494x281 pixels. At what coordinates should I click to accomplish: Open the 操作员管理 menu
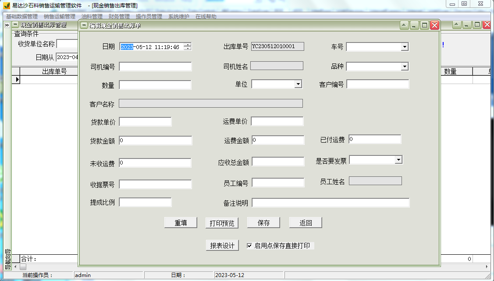click(149, 16)
